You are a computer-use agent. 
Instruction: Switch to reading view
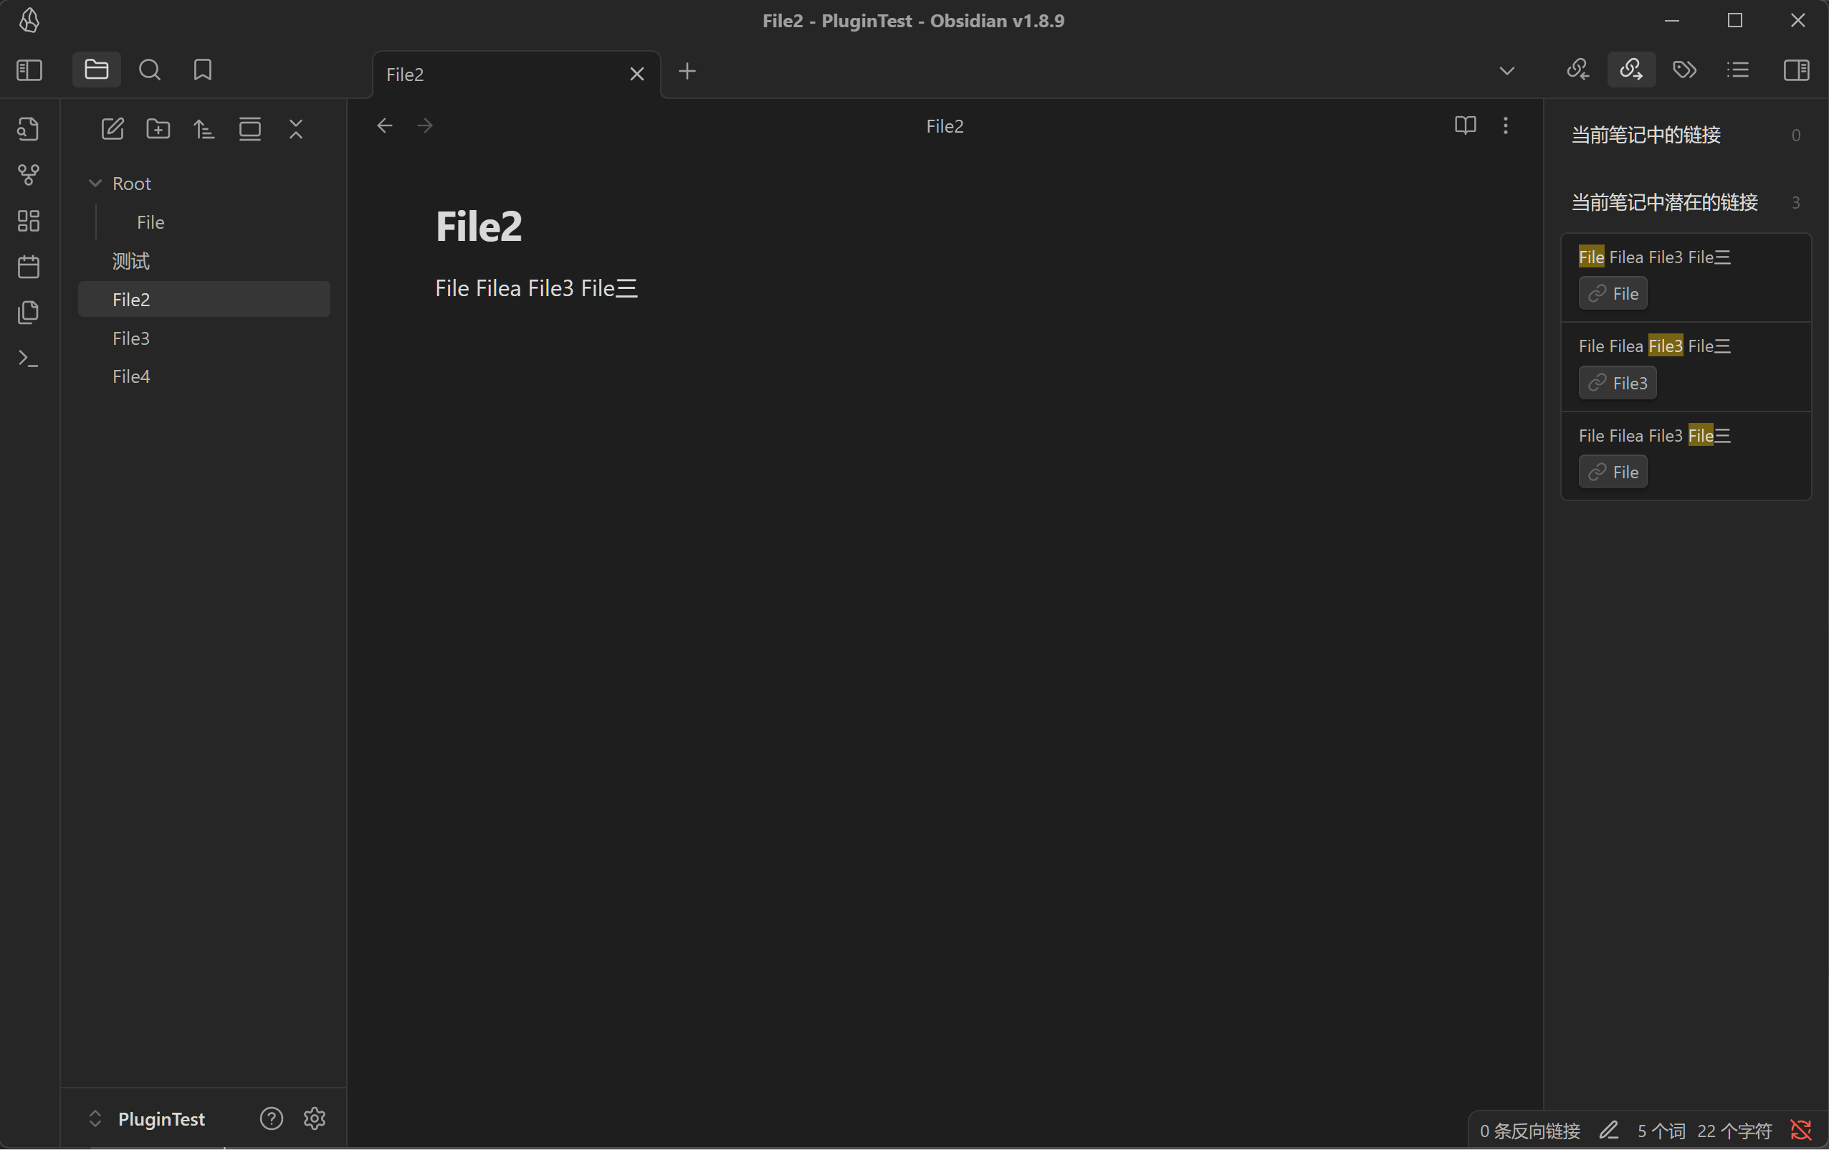point(1464,125)
